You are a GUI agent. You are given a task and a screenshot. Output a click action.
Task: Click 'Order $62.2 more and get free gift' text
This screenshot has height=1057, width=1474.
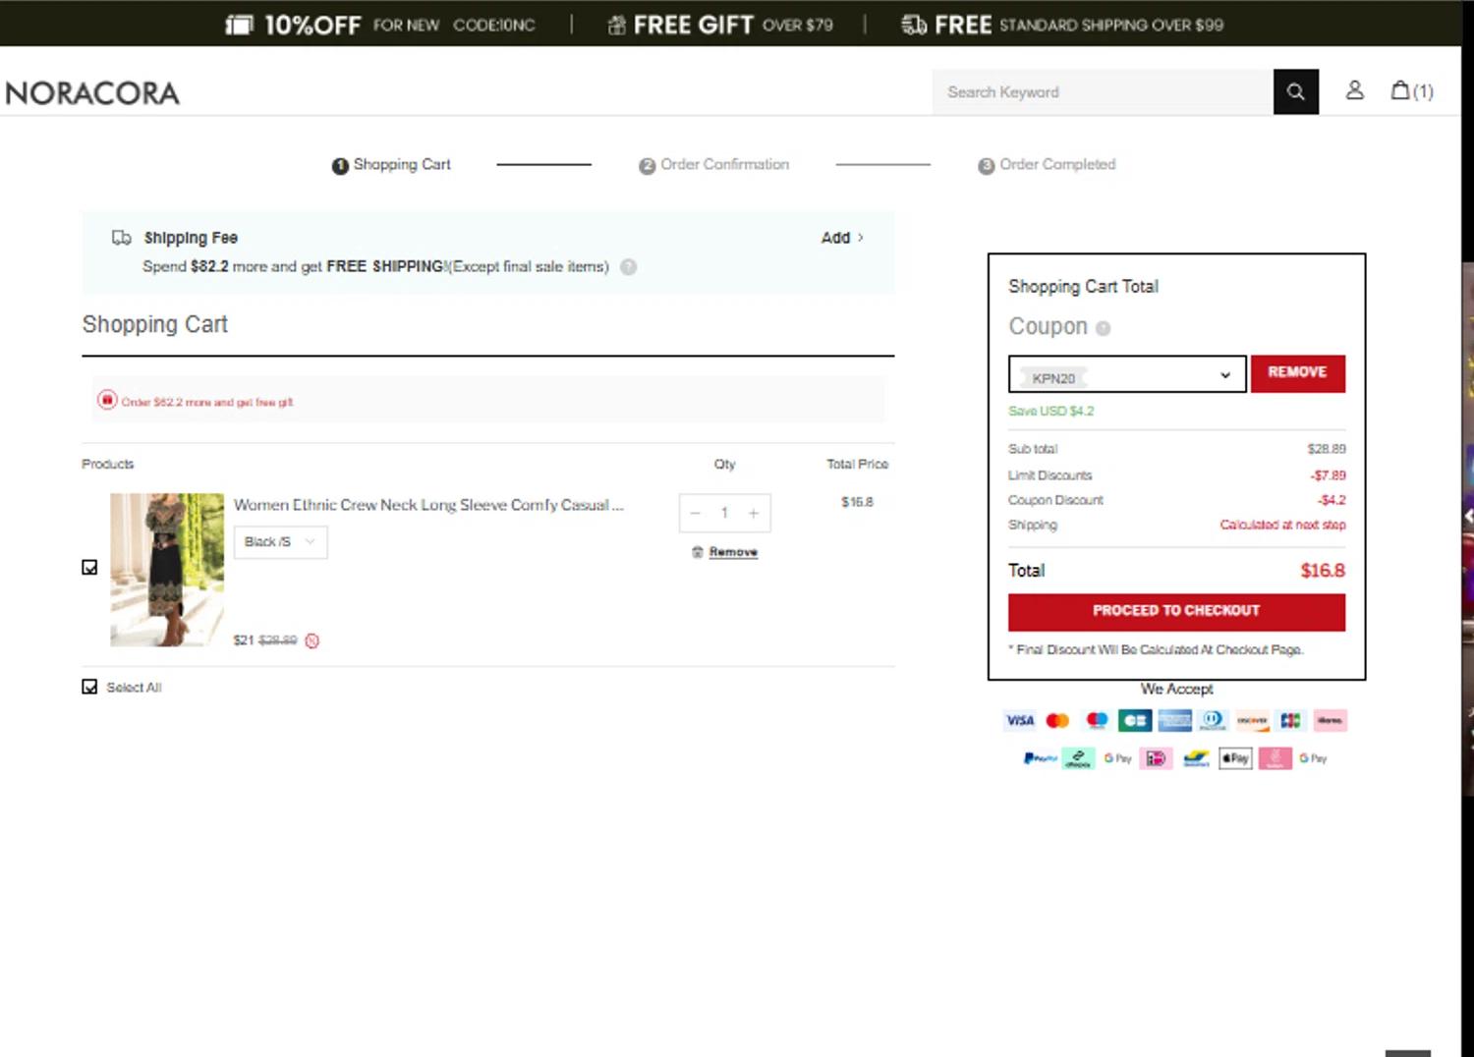[x=206, y=402]
